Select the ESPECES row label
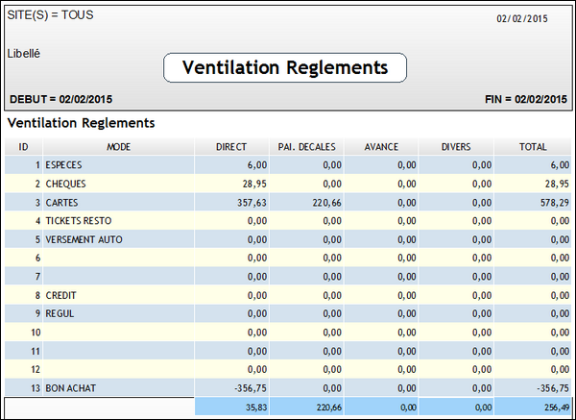The image size is (576, 420). (x=66, y=164)
